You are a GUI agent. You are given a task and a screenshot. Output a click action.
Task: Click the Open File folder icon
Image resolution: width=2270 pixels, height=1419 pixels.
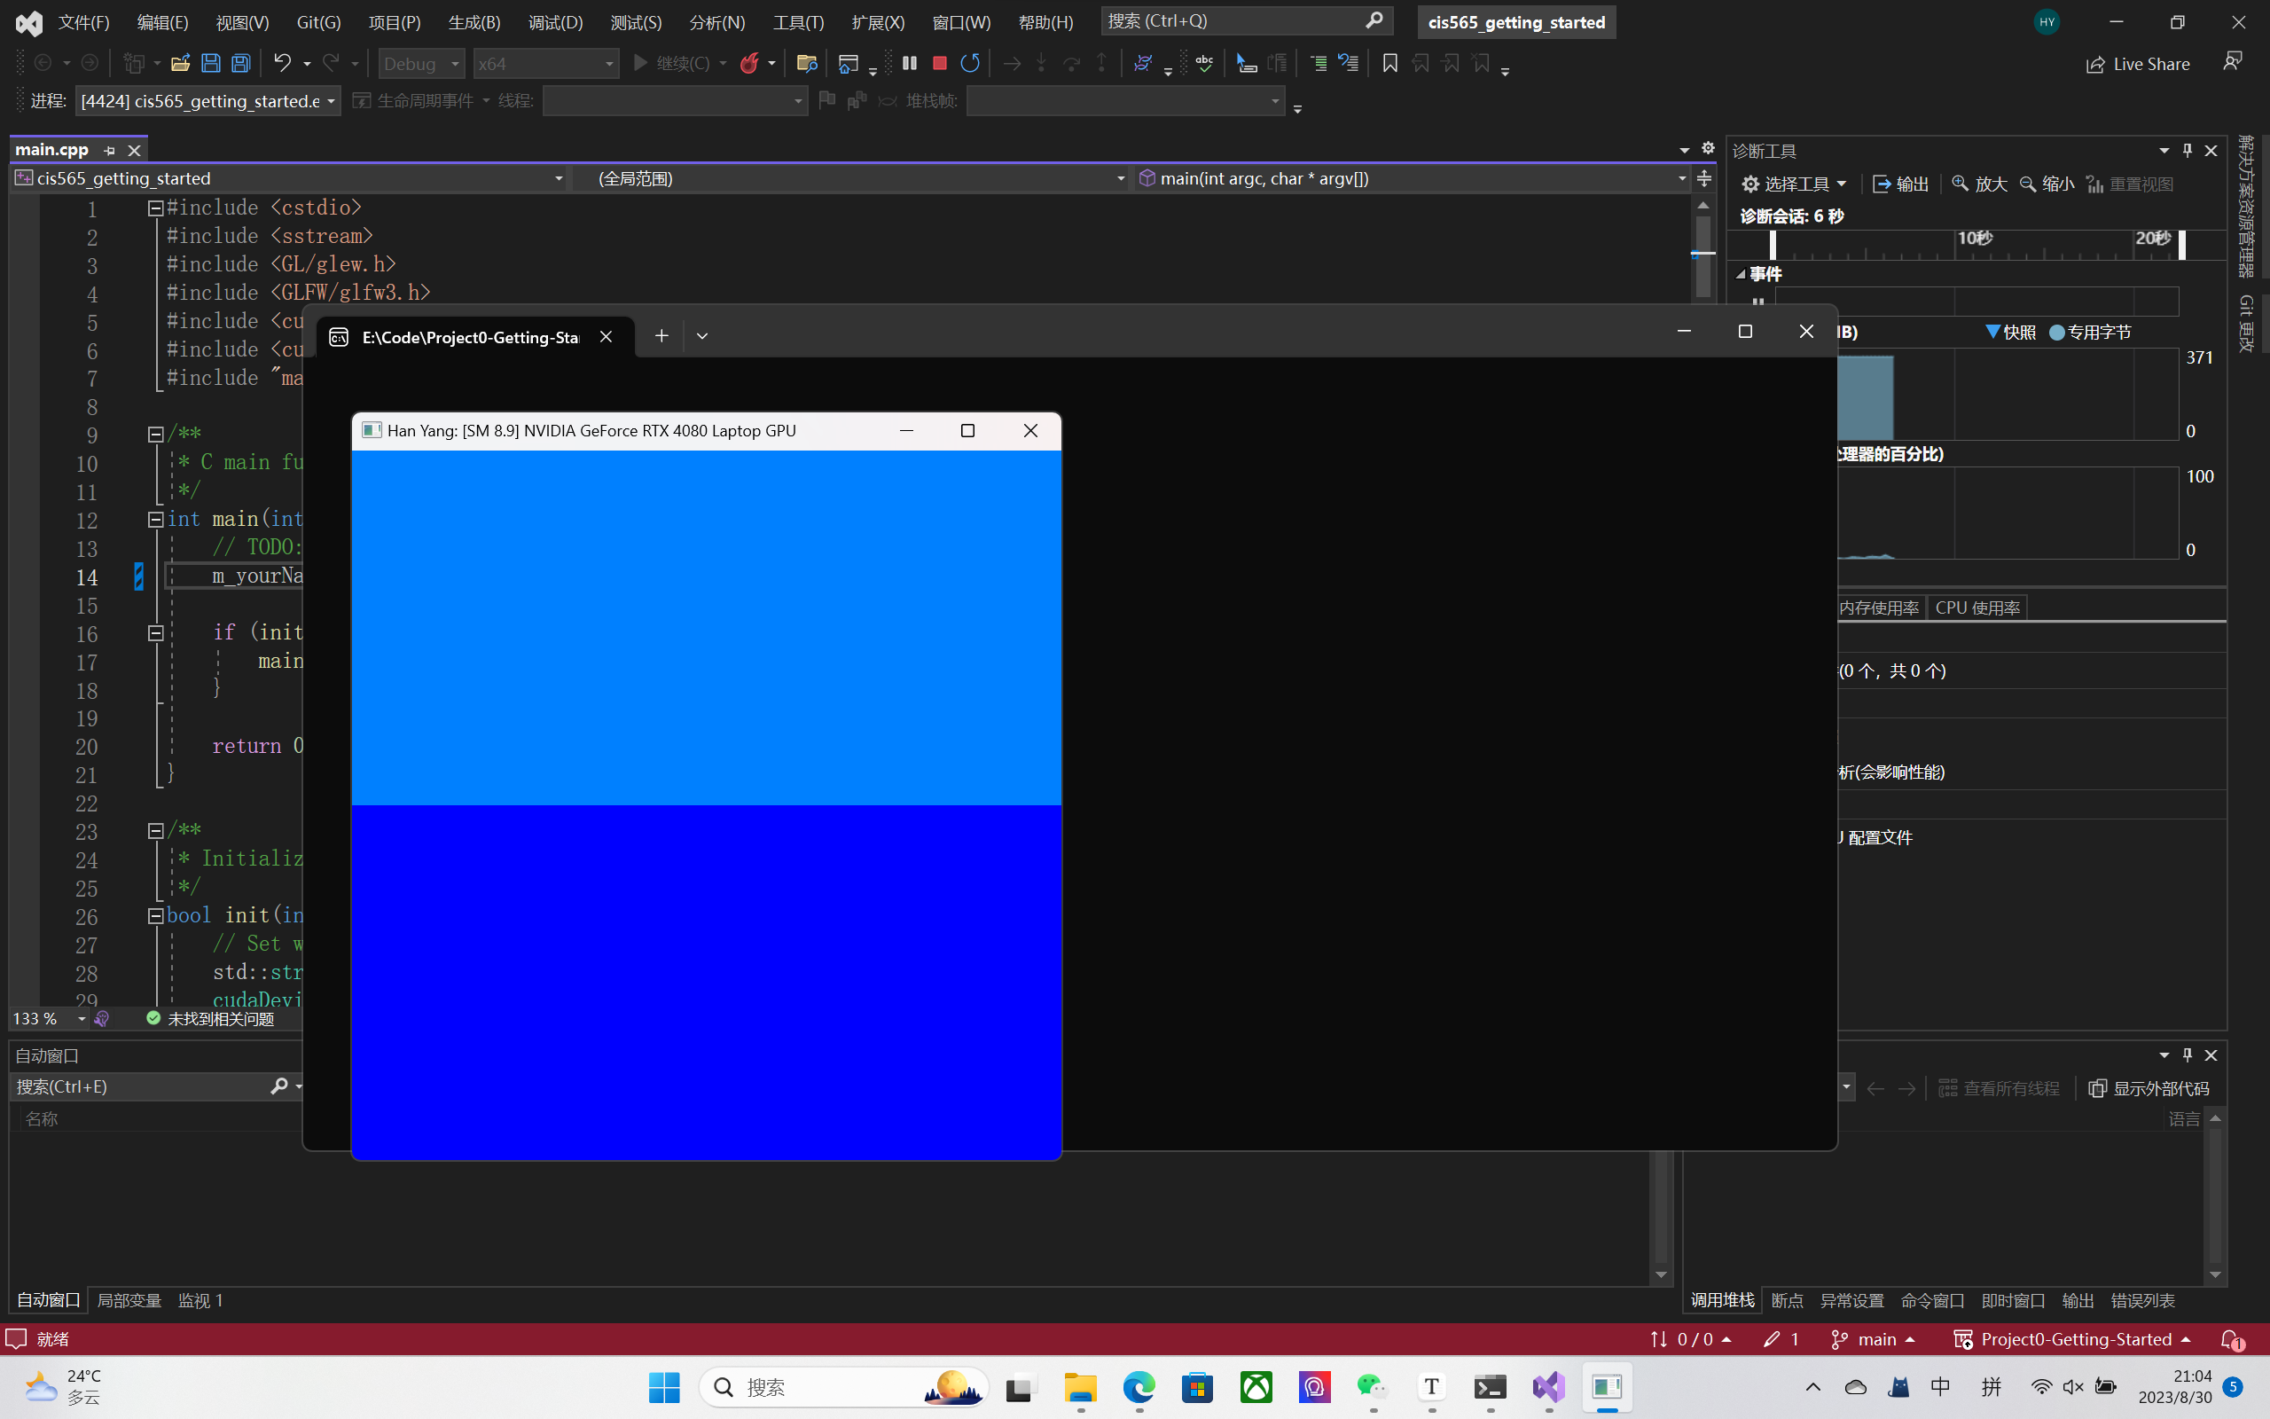click(x=180, y=63)
